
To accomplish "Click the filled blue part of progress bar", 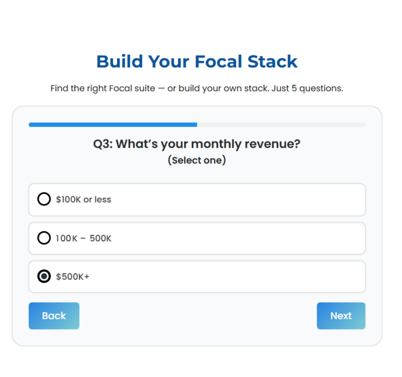I will (112, 125).
